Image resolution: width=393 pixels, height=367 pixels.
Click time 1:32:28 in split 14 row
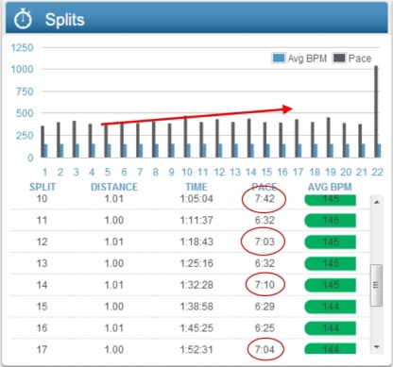(196, 285)
